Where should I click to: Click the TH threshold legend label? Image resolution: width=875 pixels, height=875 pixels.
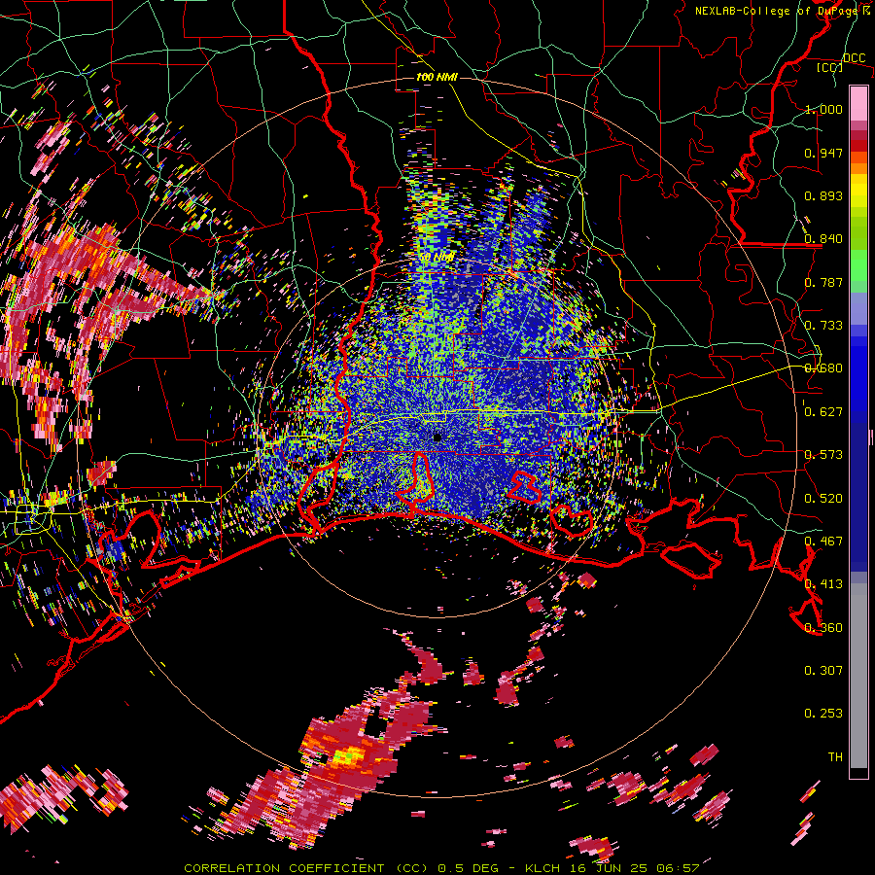835,757
